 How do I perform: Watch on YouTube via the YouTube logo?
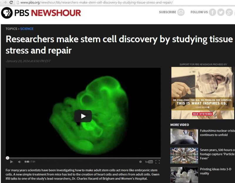pos(149,162)
